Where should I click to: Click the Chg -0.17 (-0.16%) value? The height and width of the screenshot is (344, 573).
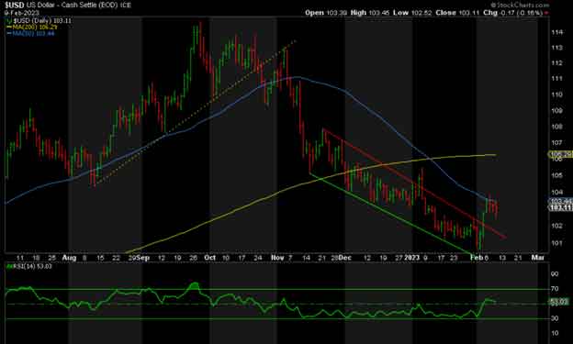coord(513,13)
